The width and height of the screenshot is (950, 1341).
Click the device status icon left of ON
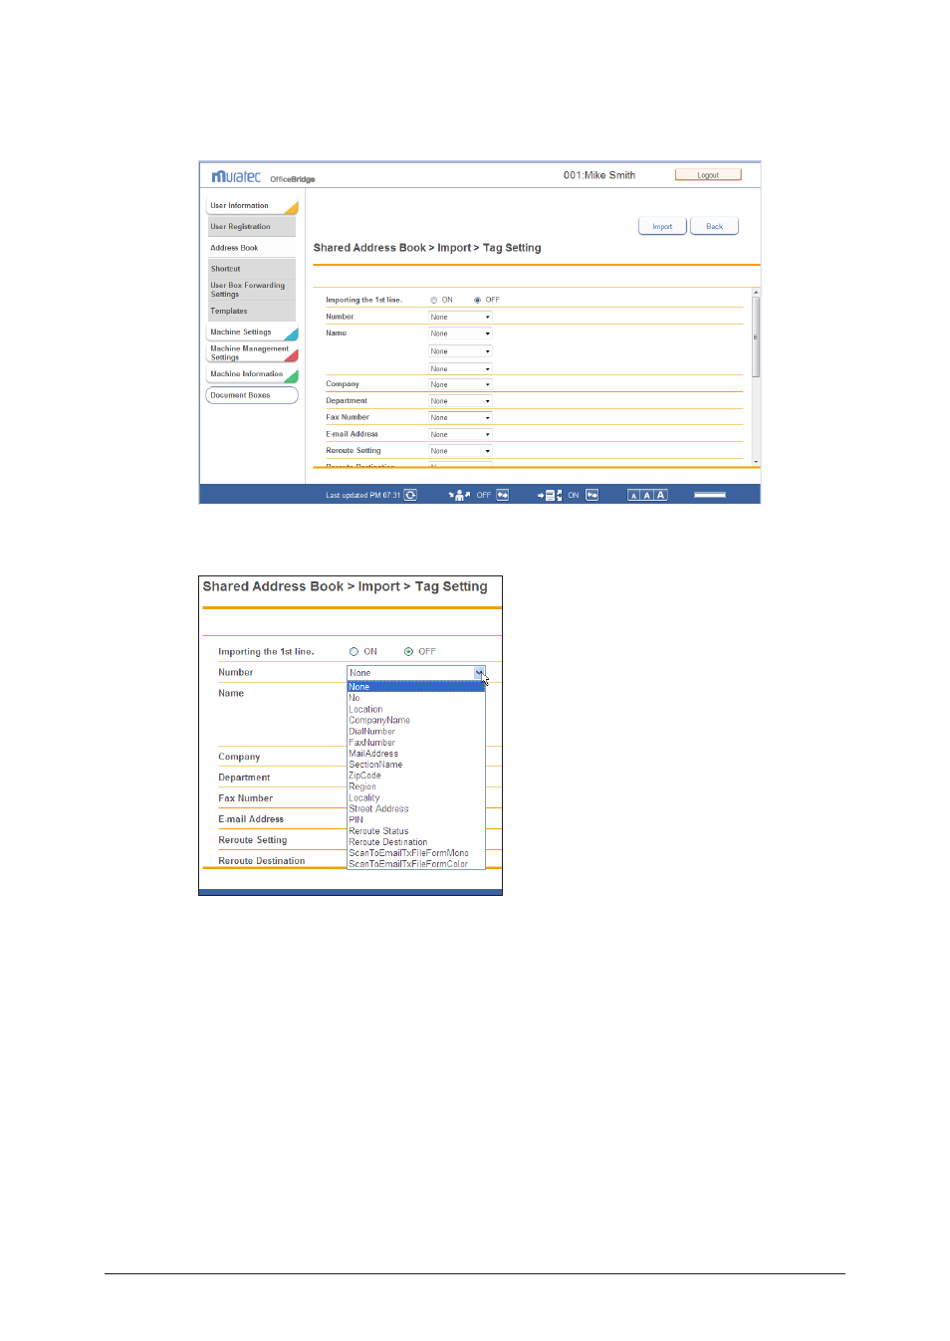550,495
